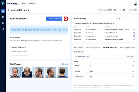This screenshot has height=92, width=139.
Task: Click the notification bell icon
Action: click(130, 3)
